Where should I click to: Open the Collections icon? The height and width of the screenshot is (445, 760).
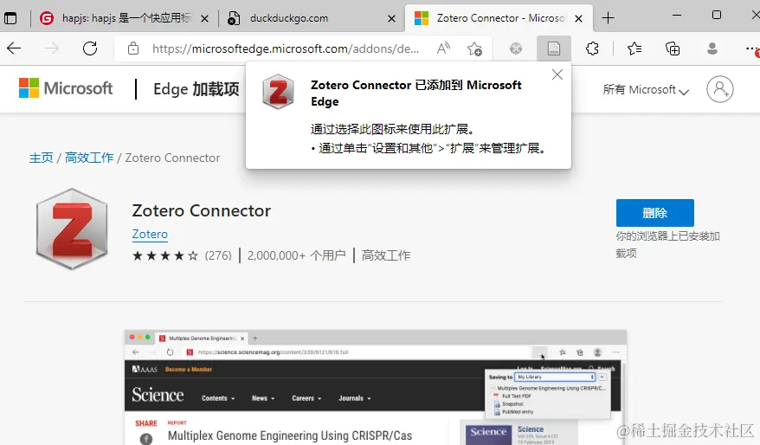coord(673,48)
